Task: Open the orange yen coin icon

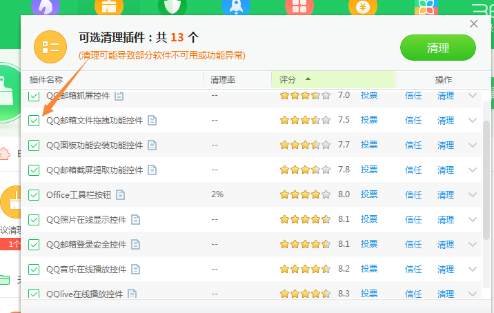Action: click(363, 6)
